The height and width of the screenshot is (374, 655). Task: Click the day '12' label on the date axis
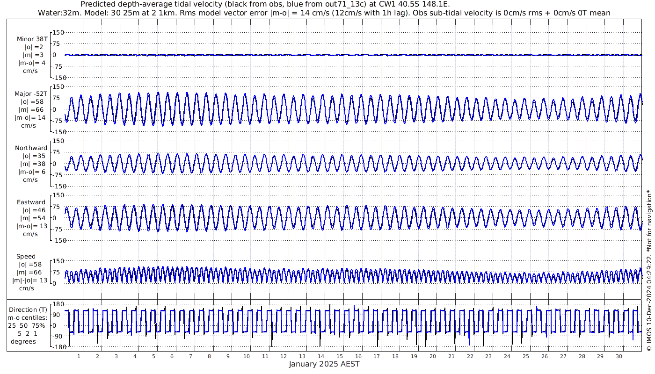point(284,356)
